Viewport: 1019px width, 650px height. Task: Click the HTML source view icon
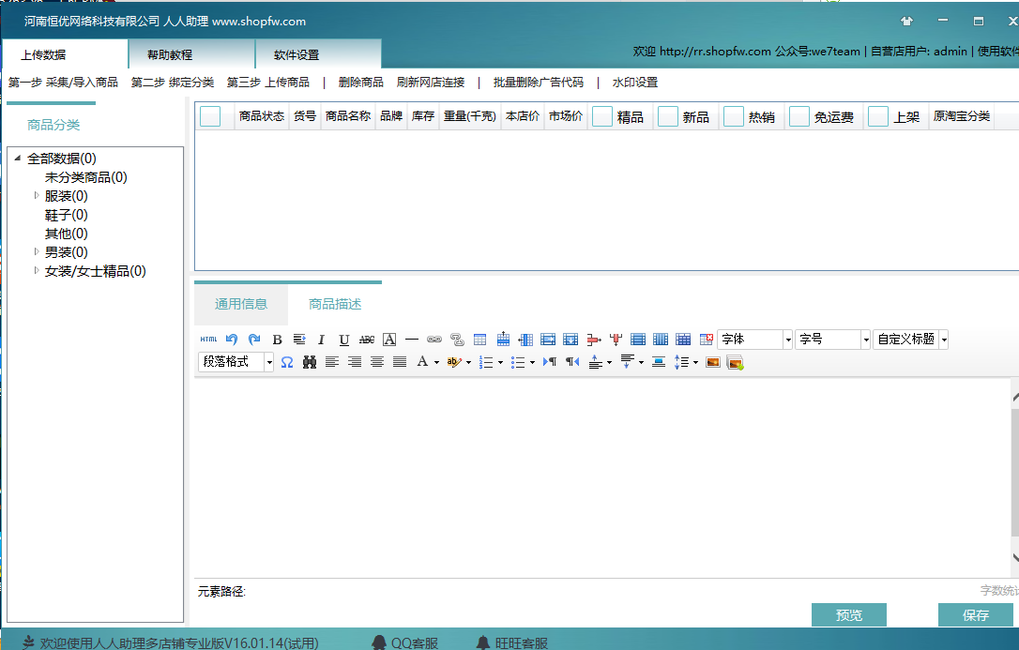[208, 339]
